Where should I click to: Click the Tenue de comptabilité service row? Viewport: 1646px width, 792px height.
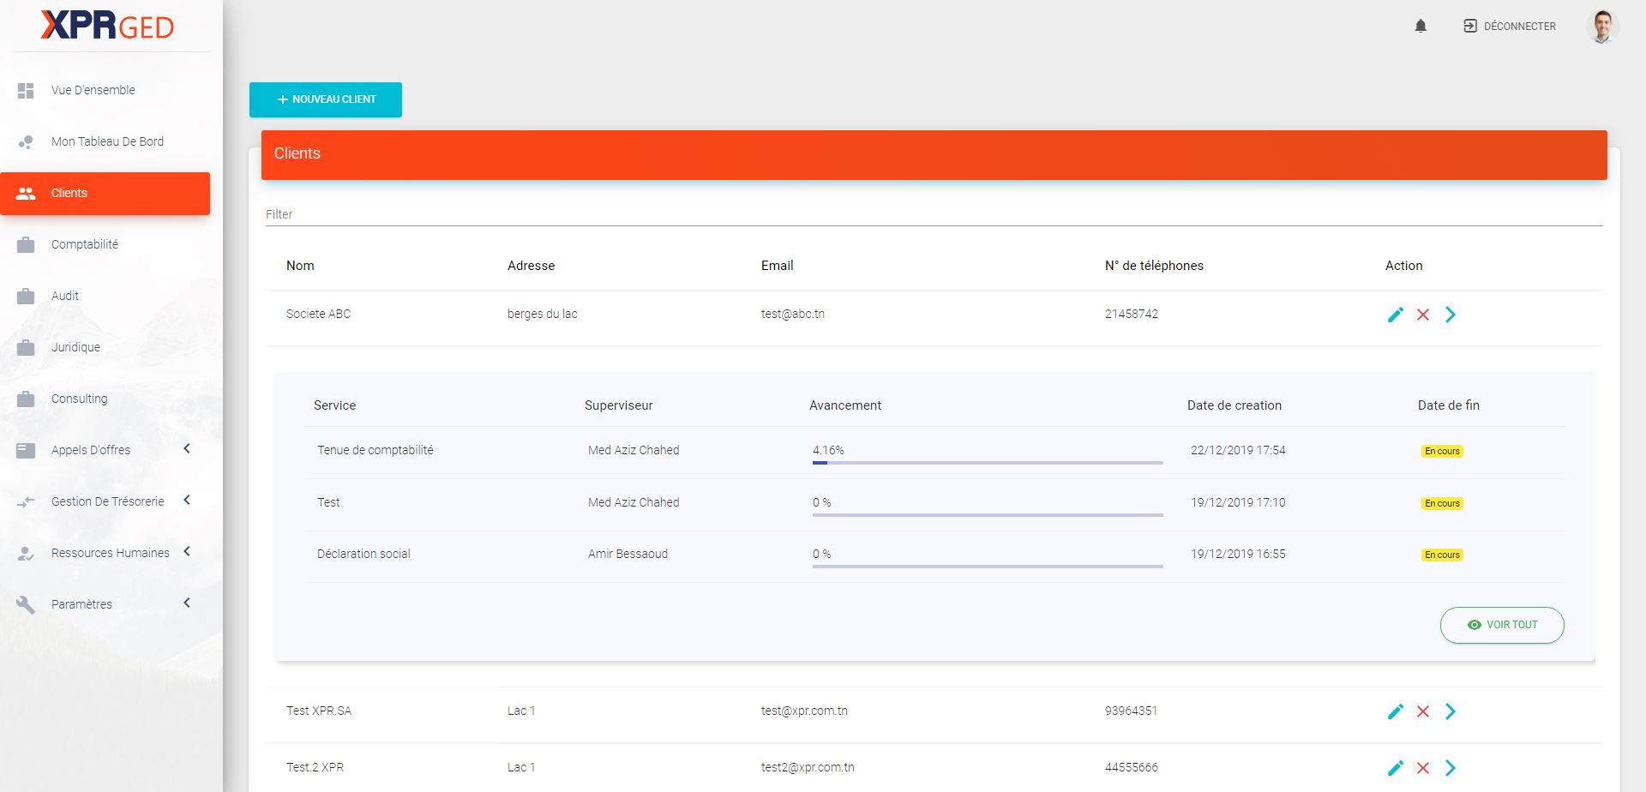point(934,452)
